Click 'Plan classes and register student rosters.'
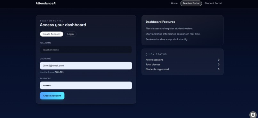Image resolution: width=258 pixels, height=118 pixels. [169, 28]
